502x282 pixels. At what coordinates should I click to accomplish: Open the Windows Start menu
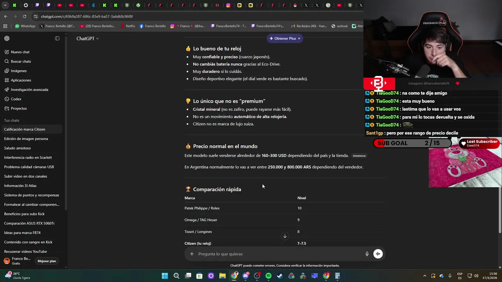[165, 276]
